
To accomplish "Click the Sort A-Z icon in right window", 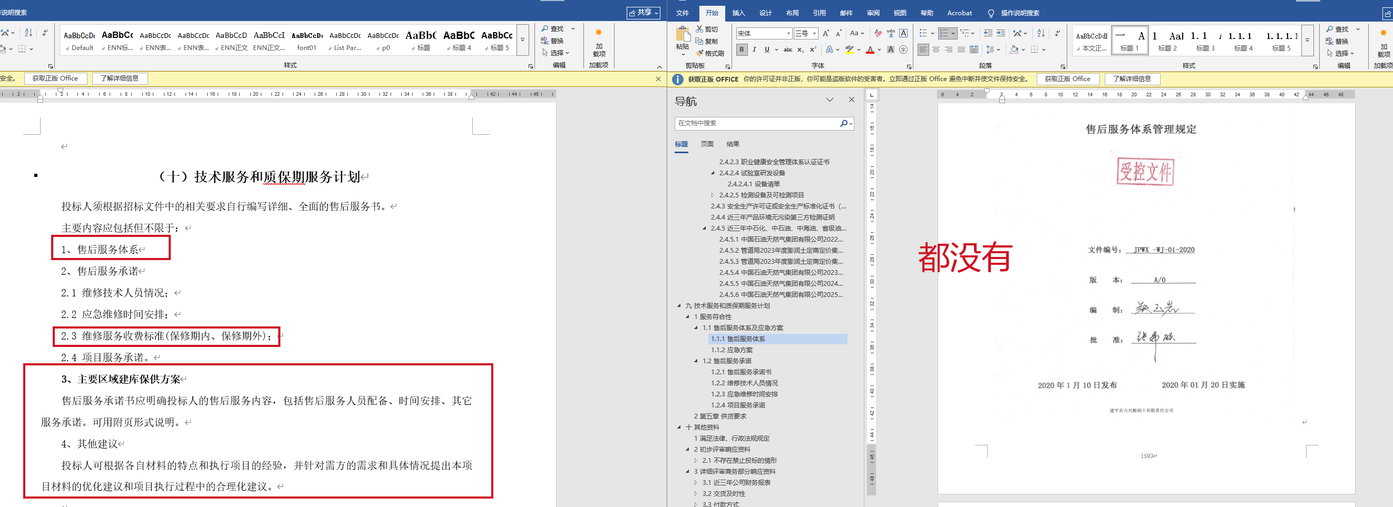I will pos(1041,34).
